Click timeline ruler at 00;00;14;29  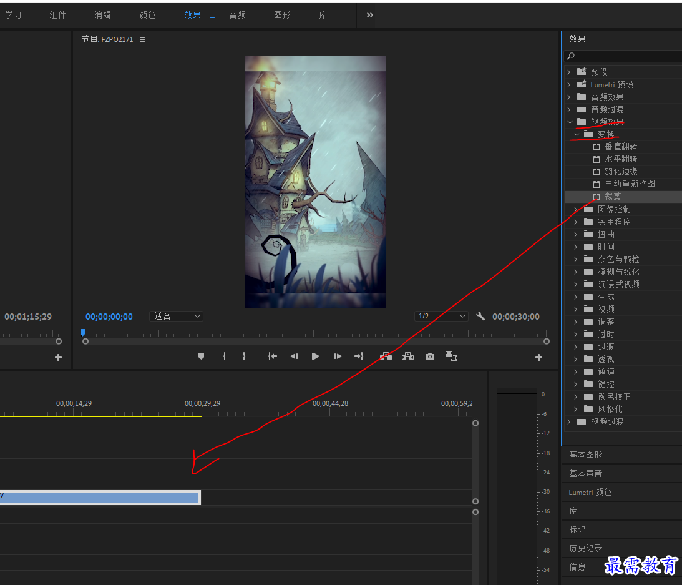(74, 404)
